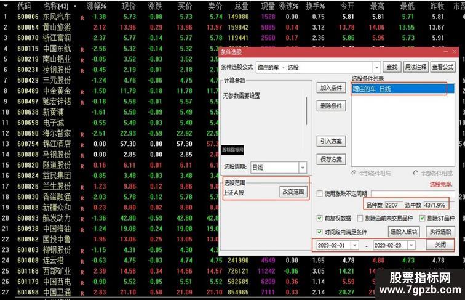Click the R marker beside 中国东航

[82, 50]
